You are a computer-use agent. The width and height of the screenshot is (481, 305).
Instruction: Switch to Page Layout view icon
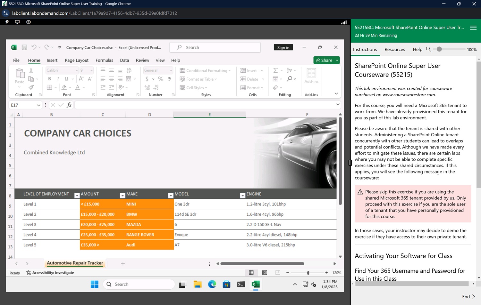[265, 273]
